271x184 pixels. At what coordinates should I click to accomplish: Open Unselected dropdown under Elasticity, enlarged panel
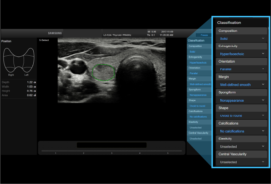click(242, 147)
